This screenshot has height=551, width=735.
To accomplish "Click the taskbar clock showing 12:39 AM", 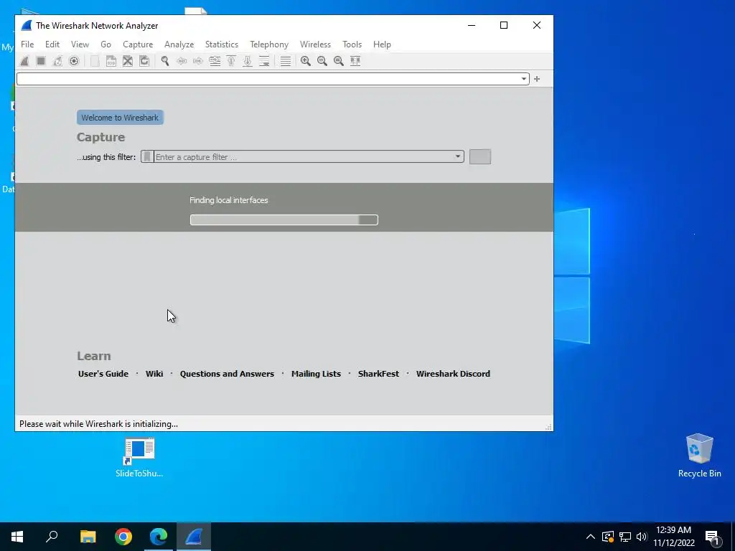I will coord(673,537).
